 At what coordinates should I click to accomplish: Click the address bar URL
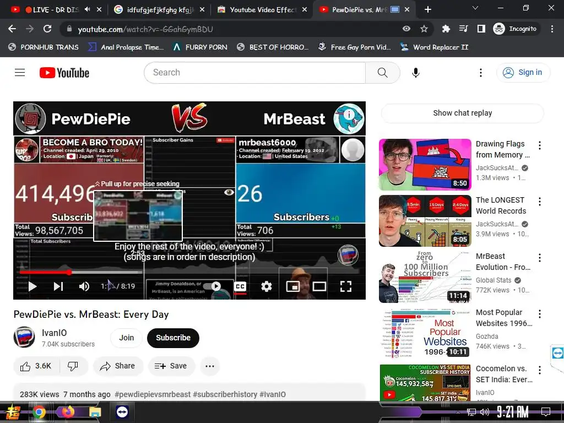coord(145,29)
